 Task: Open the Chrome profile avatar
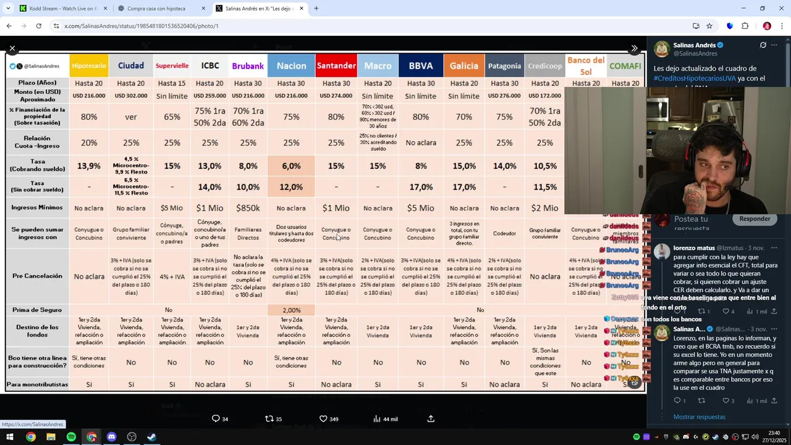click(767, 26)
